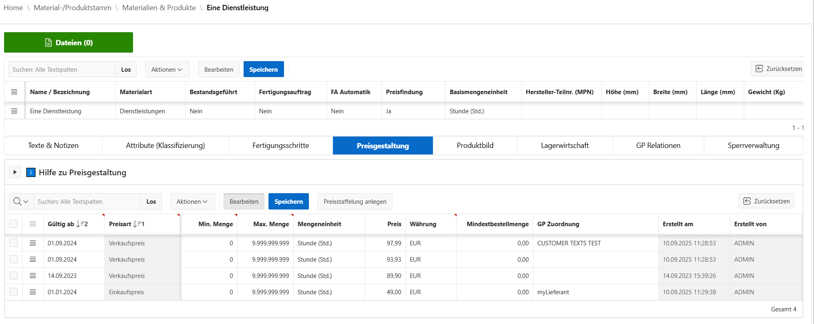814x324 pixels.
Task: Open the upper Aktionen dropdown menu
Action: pyautogui.click(x=167, y=70)
